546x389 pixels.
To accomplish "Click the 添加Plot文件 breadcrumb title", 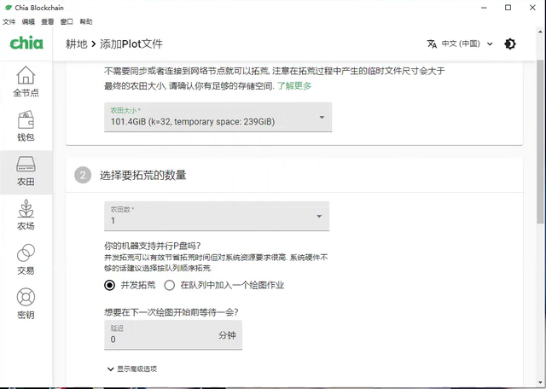I will [x=131, y=44].
